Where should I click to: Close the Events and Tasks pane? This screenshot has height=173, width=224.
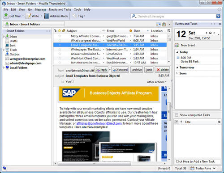pos(220,24)
